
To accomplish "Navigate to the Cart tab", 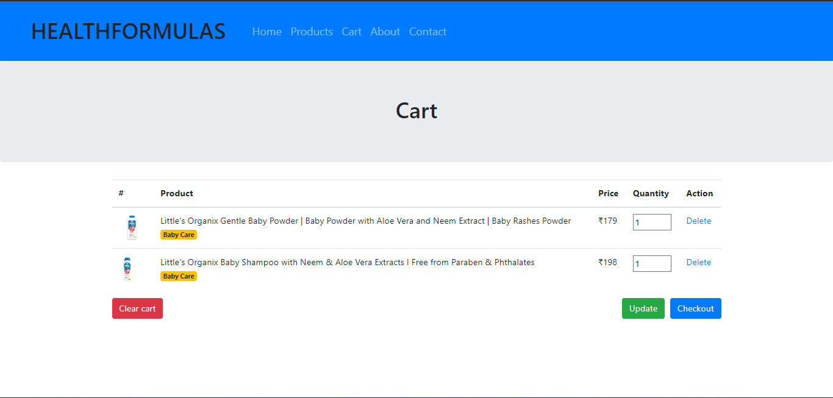I will [351, 32].
